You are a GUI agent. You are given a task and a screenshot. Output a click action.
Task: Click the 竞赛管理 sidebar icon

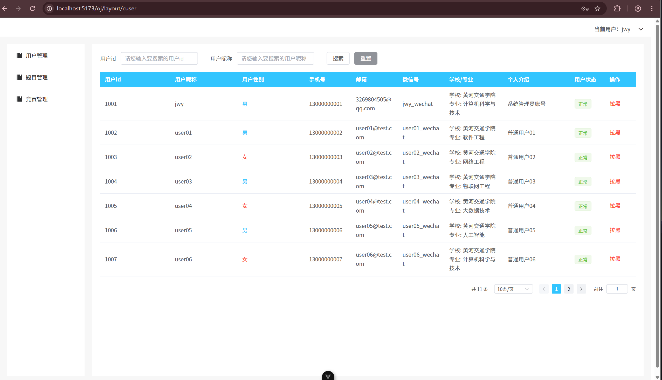[19, 99]
